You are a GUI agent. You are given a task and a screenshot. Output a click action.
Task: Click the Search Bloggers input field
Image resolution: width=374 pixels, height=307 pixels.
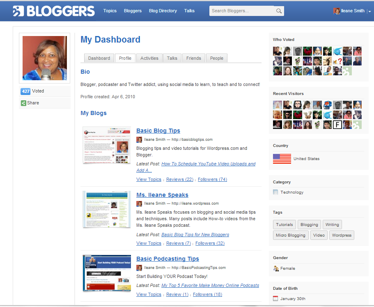[242, 11]
